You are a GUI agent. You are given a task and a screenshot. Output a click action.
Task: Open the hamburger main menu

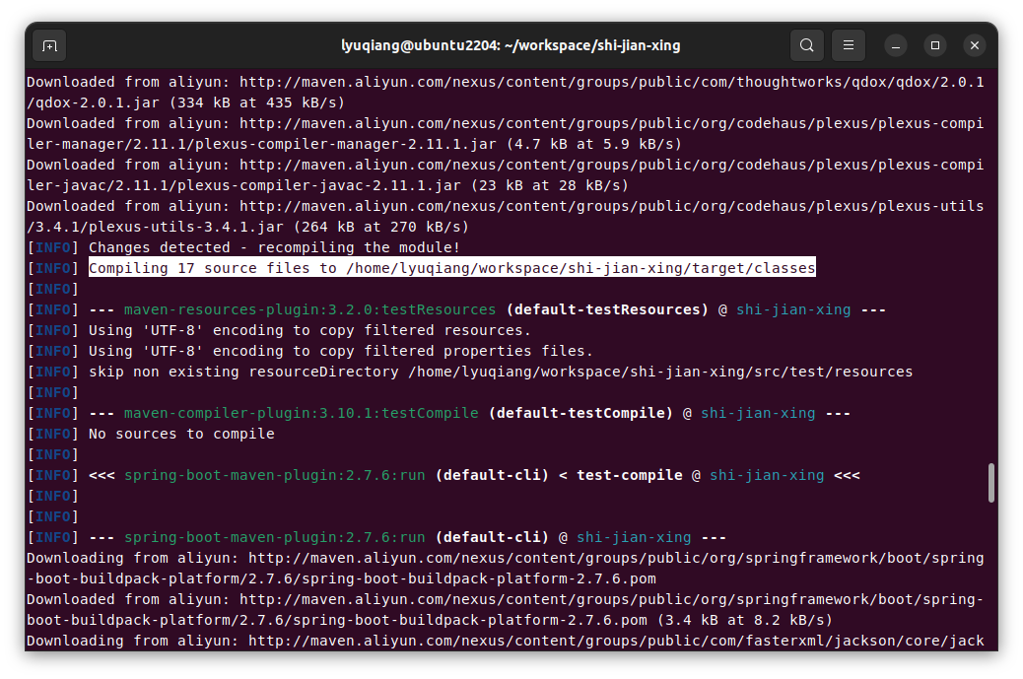coord(848,45)
